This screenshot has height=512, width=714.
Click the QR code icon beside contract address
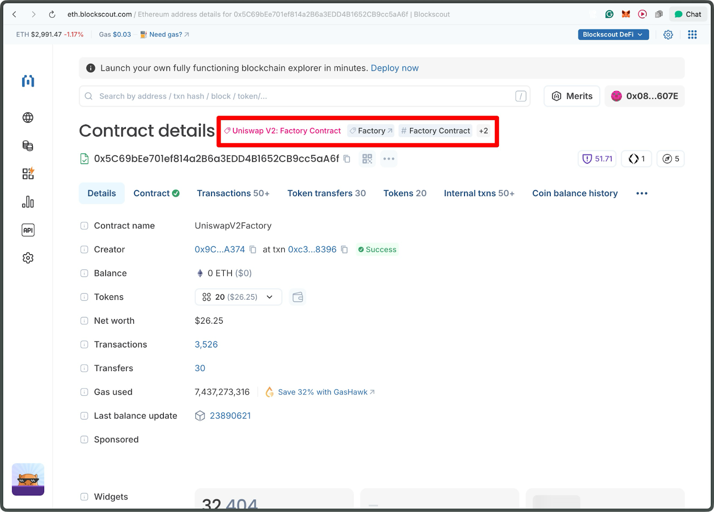(367, 159)
